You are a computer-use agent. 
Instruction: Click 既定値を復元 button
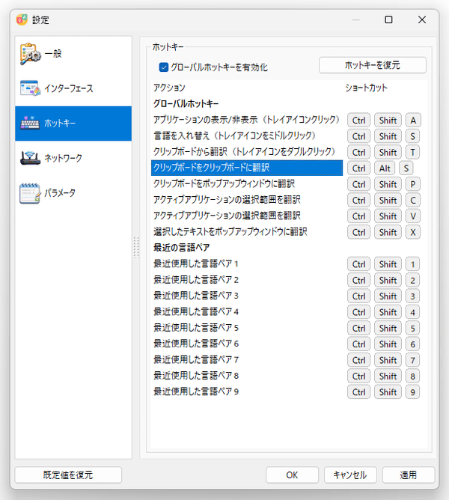[68, 475]
